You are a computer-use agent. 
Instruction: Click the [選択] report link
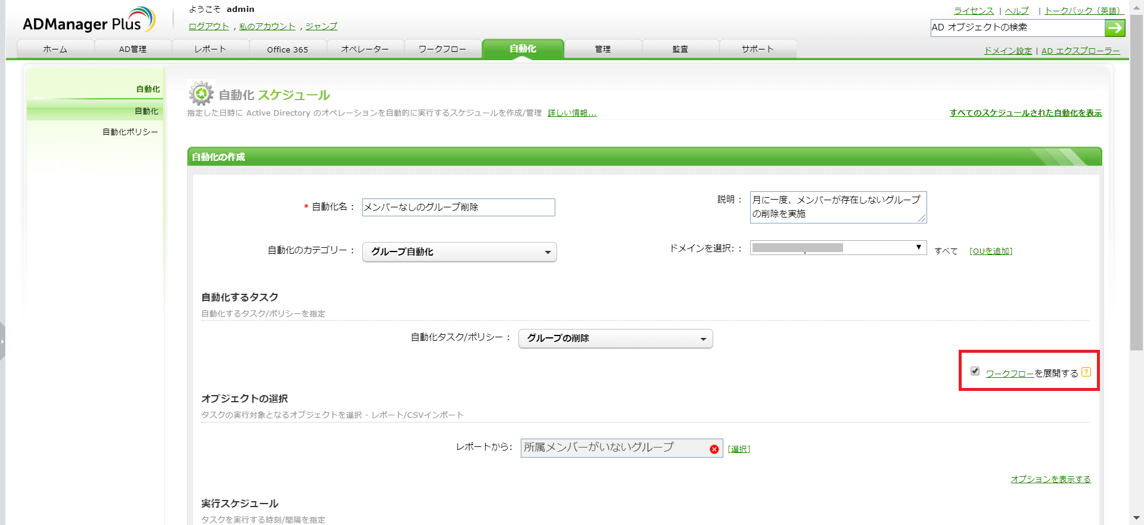[x=738, y=449]
